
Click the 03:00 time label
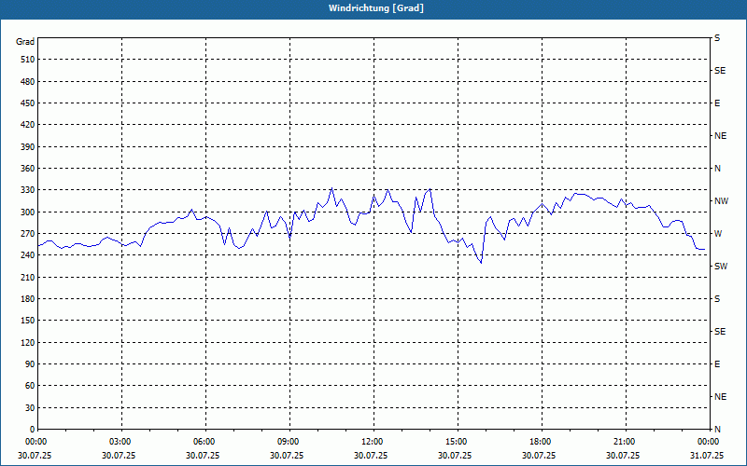point(121,442)
